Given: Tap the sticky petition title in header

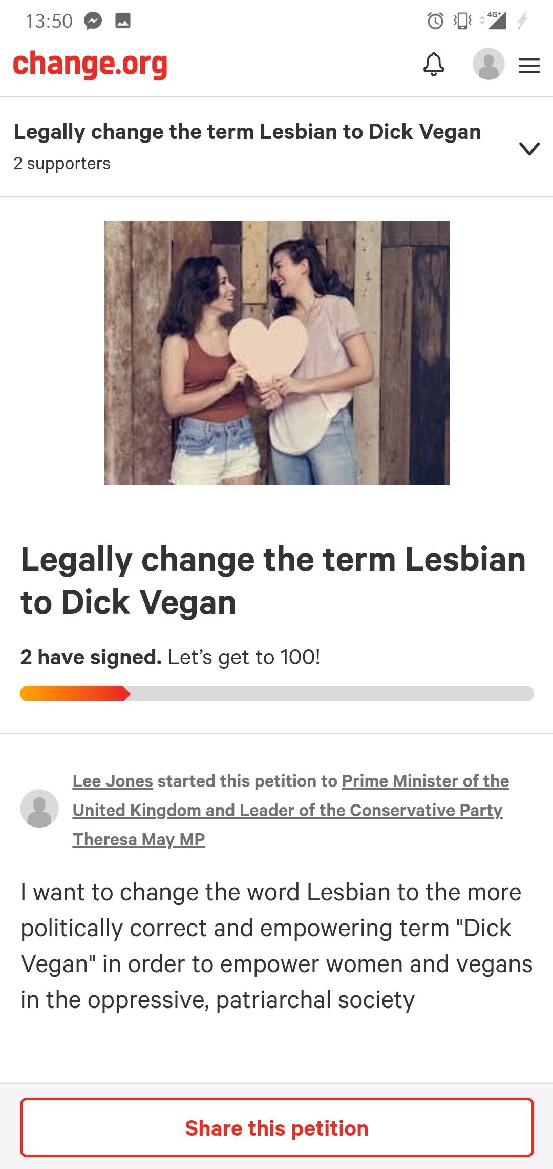Looking at the screenshot, I should coord(247,132).
